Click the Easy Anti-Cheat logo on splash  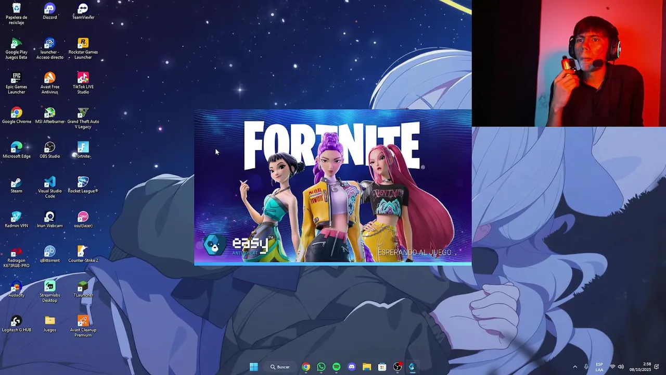pos(239,245)
